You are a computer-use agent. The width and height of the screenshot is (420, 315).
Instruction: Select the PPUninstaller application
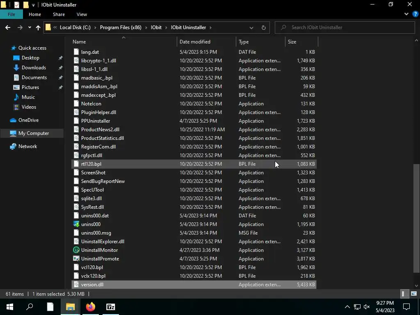pyautogui.click(x=194, y=121)
